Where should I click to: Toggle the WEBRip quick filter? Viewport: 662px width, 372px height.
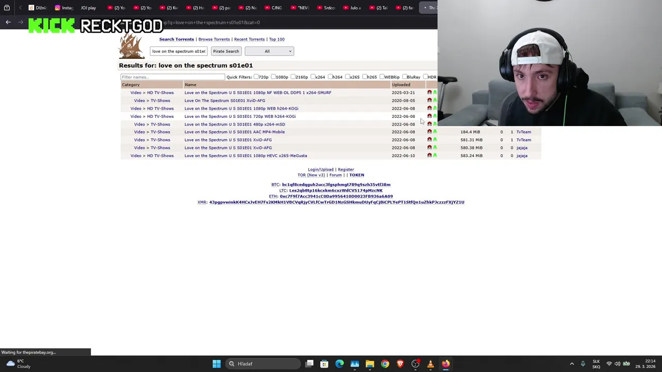(x=382, y=77)
